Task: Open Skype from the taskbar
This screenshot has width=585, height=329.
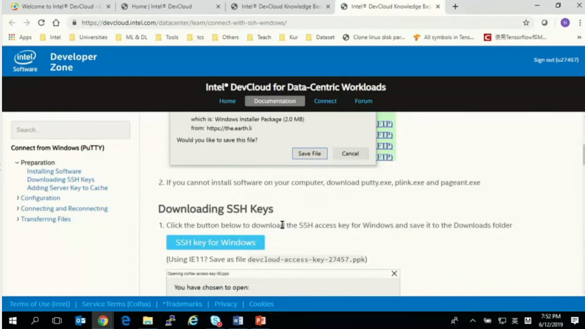Action: 215,321
